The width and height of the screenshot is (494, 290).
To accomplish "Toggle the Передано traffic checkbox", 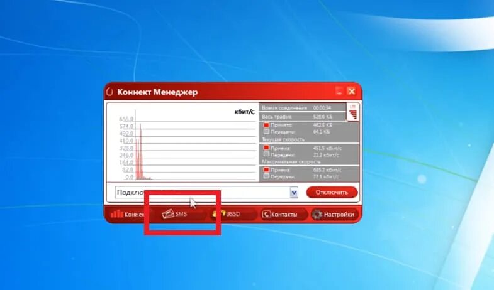I will (x=266, y=132).
